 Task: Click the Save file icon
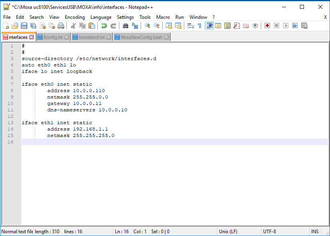click(24, 26)
